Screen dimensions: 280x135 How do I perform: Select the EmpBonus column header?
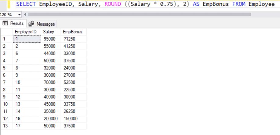[70, 32]
